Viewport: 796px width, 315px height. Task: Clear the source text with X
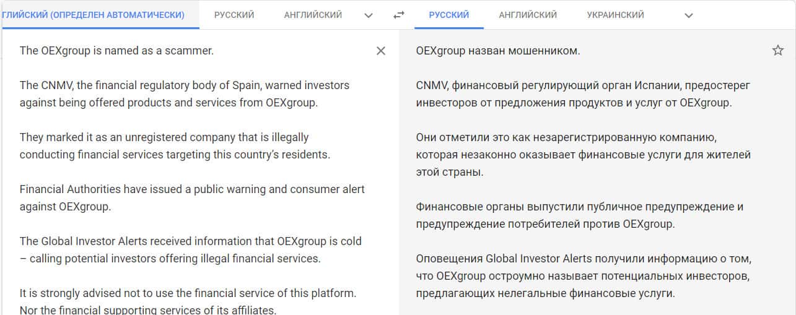click(x=381, y=51)
